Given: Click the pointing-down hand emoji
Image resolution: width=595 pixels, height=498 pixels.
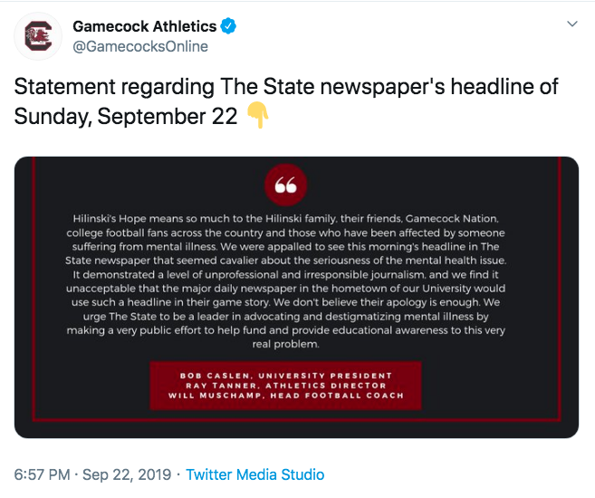Looking at the screenshot, I should coord(258,115).
